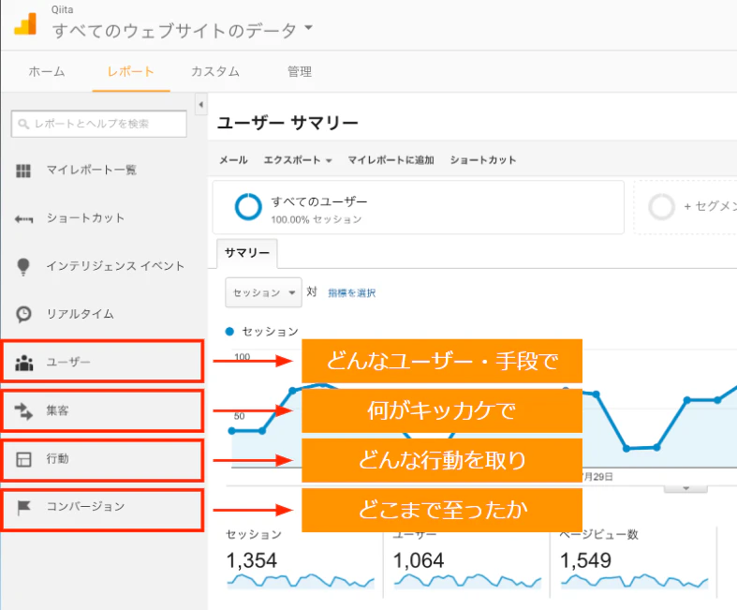Click the セッション legend dot

coord(229,332)
